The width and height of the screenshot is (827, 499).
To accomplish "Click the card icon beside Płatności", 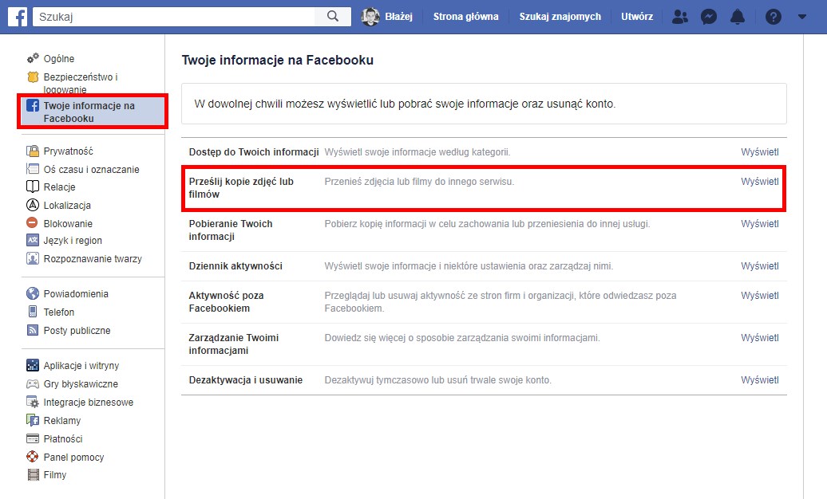I will pyautogui.click(x=33, y=439).
